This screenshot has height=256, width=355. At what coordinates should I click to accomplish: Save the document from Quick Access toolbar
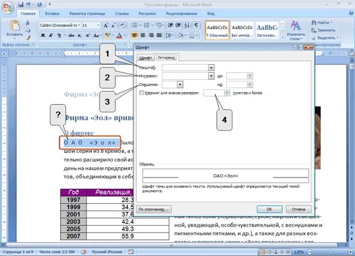[x=21, y=5]
